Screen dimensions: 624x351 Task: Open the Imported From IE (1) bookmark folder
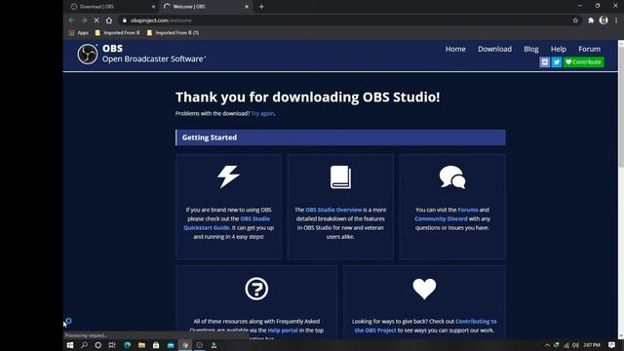tap(173, 33)
